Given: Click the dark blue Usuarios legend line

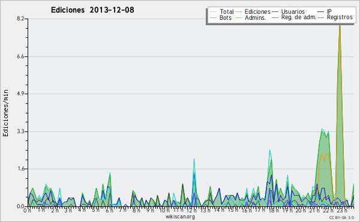Looking at the screenshot, I should coord(275,12).
